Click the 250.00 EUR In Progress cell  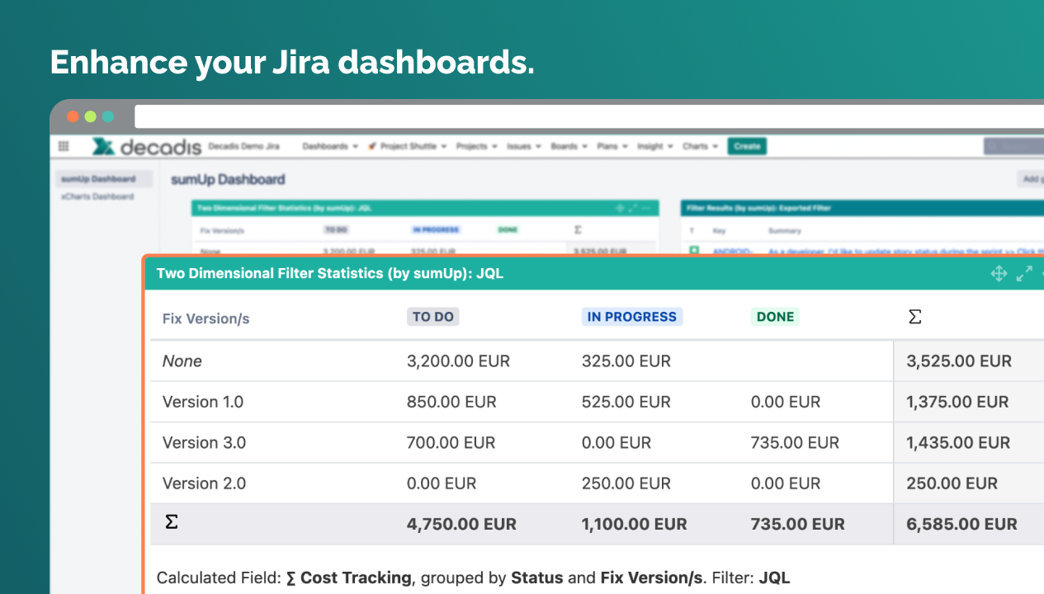point(626,483)
